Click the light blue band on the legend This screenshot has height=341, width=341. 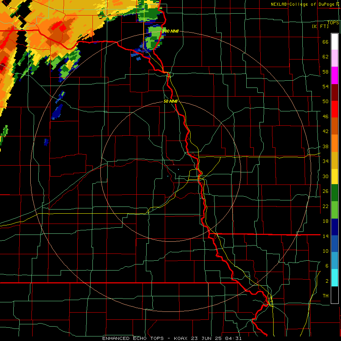coord(335,261)
